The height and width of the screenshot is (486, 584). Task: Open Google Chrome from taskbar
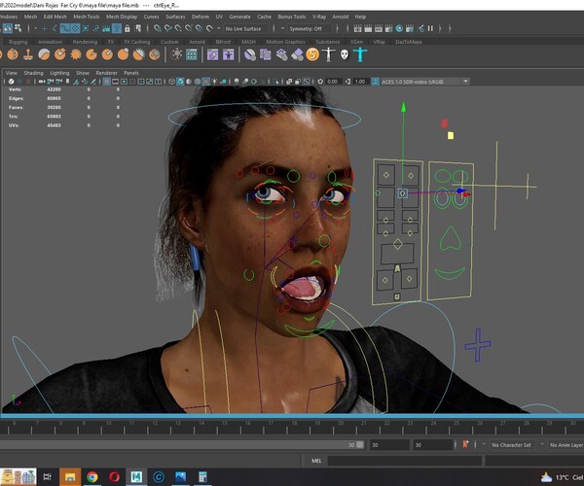click(x=92, y=476)
